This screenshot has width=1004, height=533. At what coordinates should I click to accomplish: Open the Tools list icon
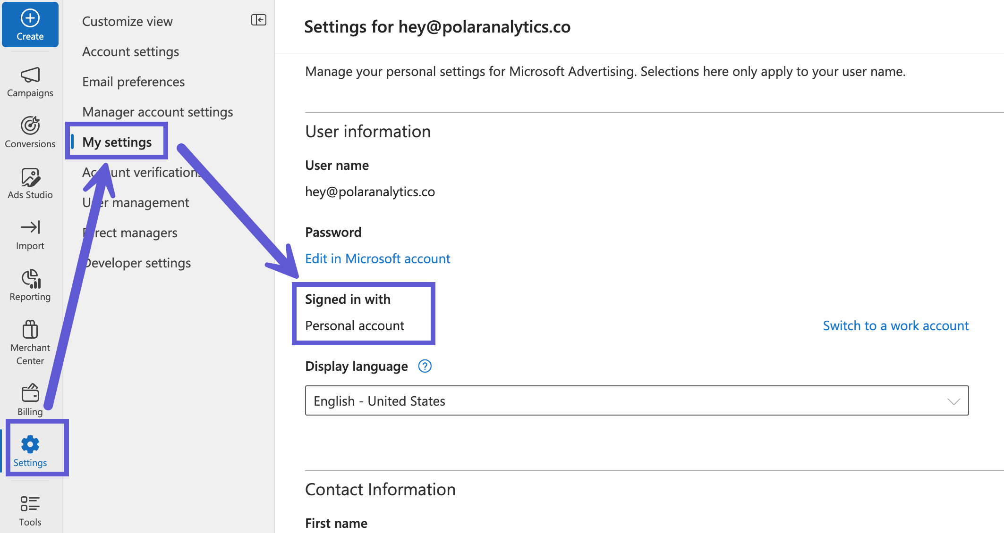pyautogui.click(x=30, y=504)
